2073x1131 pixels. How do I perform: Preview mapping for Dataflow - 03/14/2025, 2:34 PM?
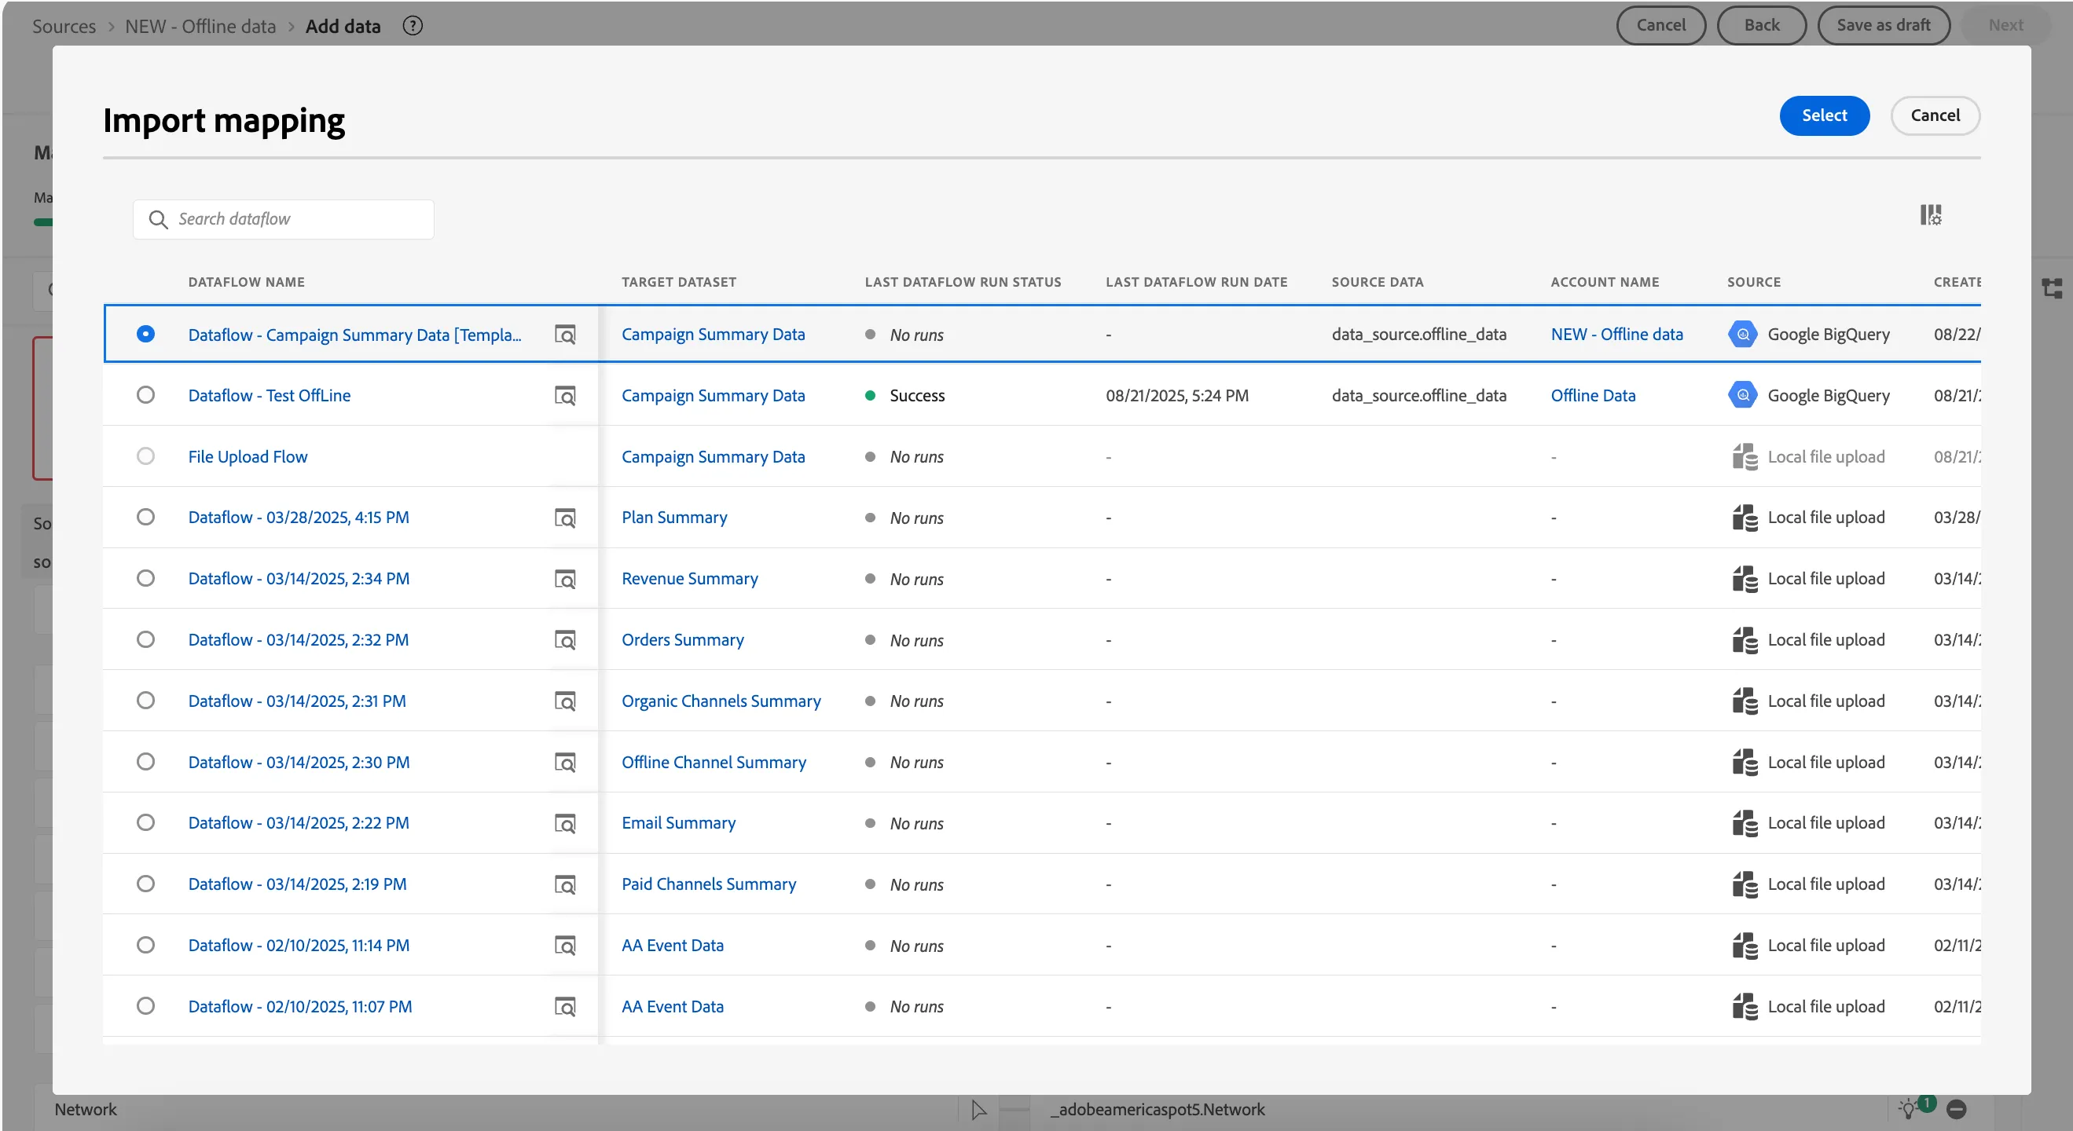[565, 579]
